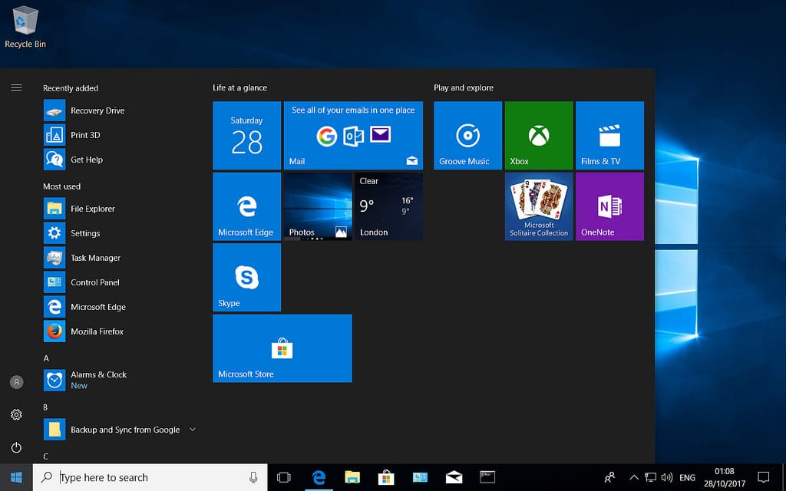Open Microsoft Solitaire Collection tile
The height and width of the screenshot is (491, 786).
[x=539, y=206]
